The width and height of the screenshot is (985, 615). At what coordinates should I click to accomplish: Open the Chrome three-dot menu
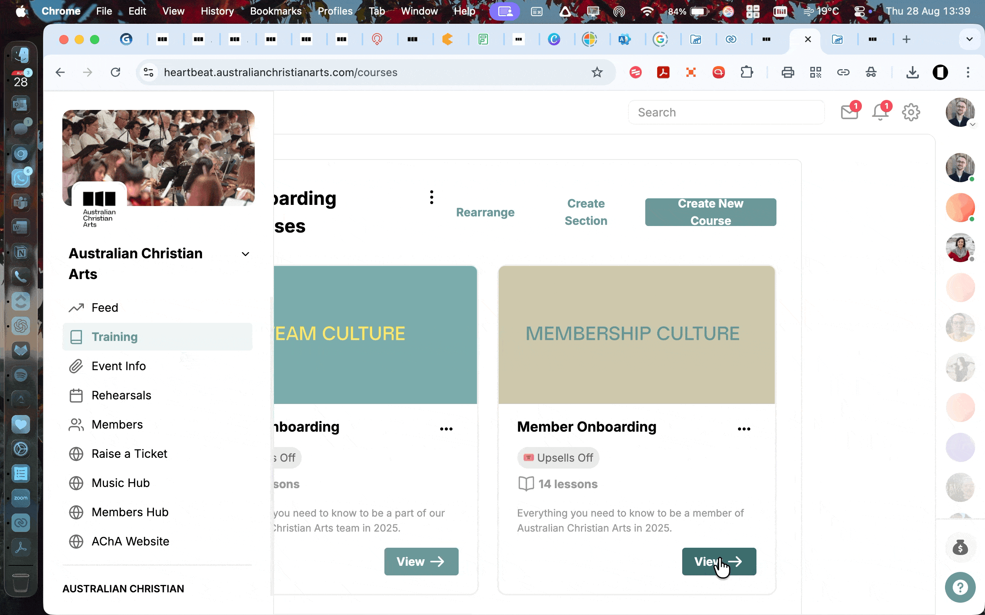tap(968, 72)
